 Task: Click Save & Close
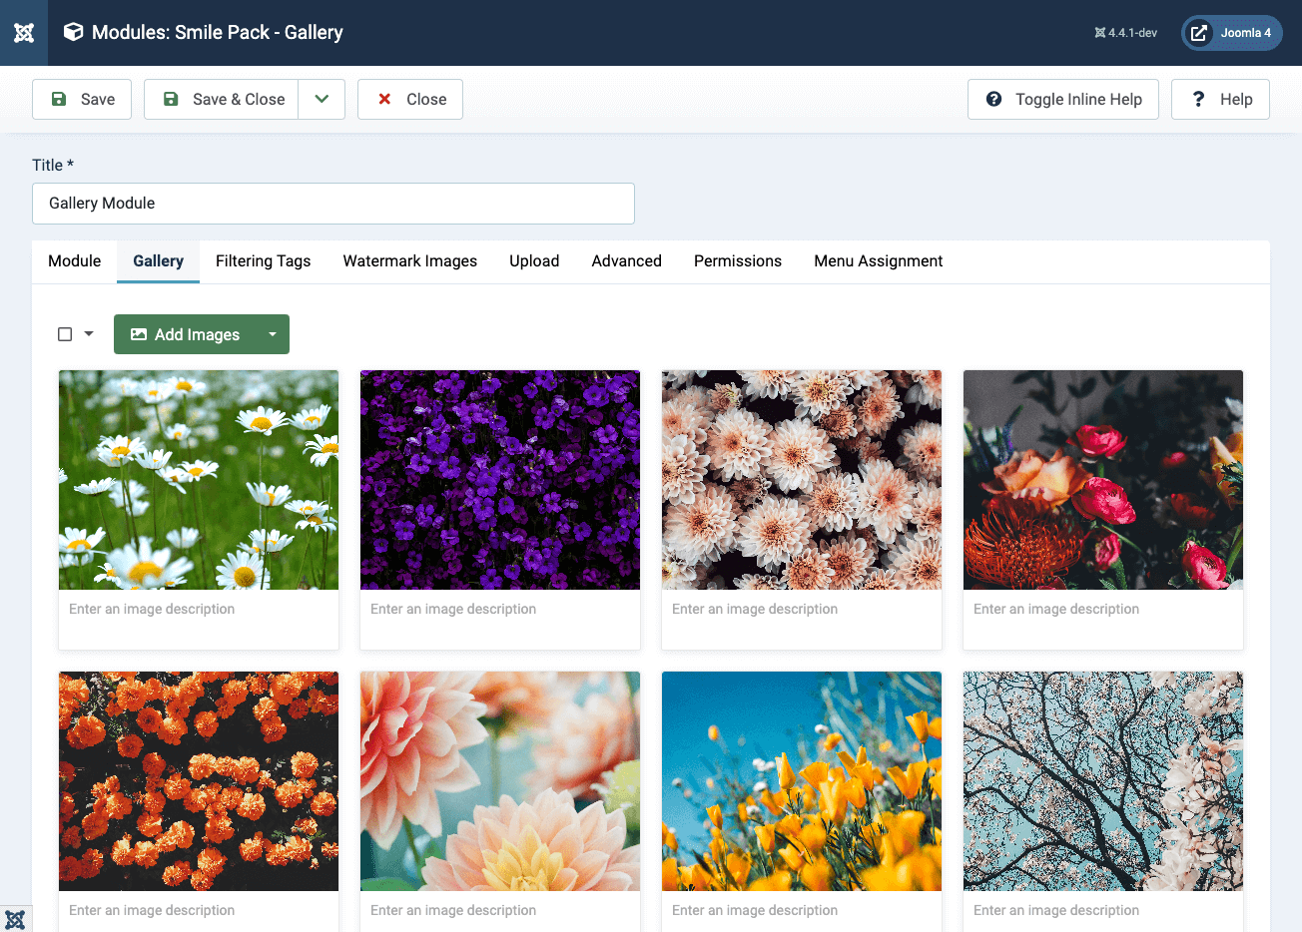click(x=222, y=99)
